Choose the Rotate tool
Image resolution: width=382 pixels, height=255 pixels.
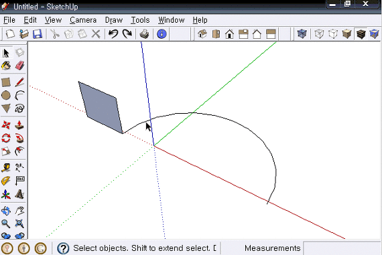point(6,138)
